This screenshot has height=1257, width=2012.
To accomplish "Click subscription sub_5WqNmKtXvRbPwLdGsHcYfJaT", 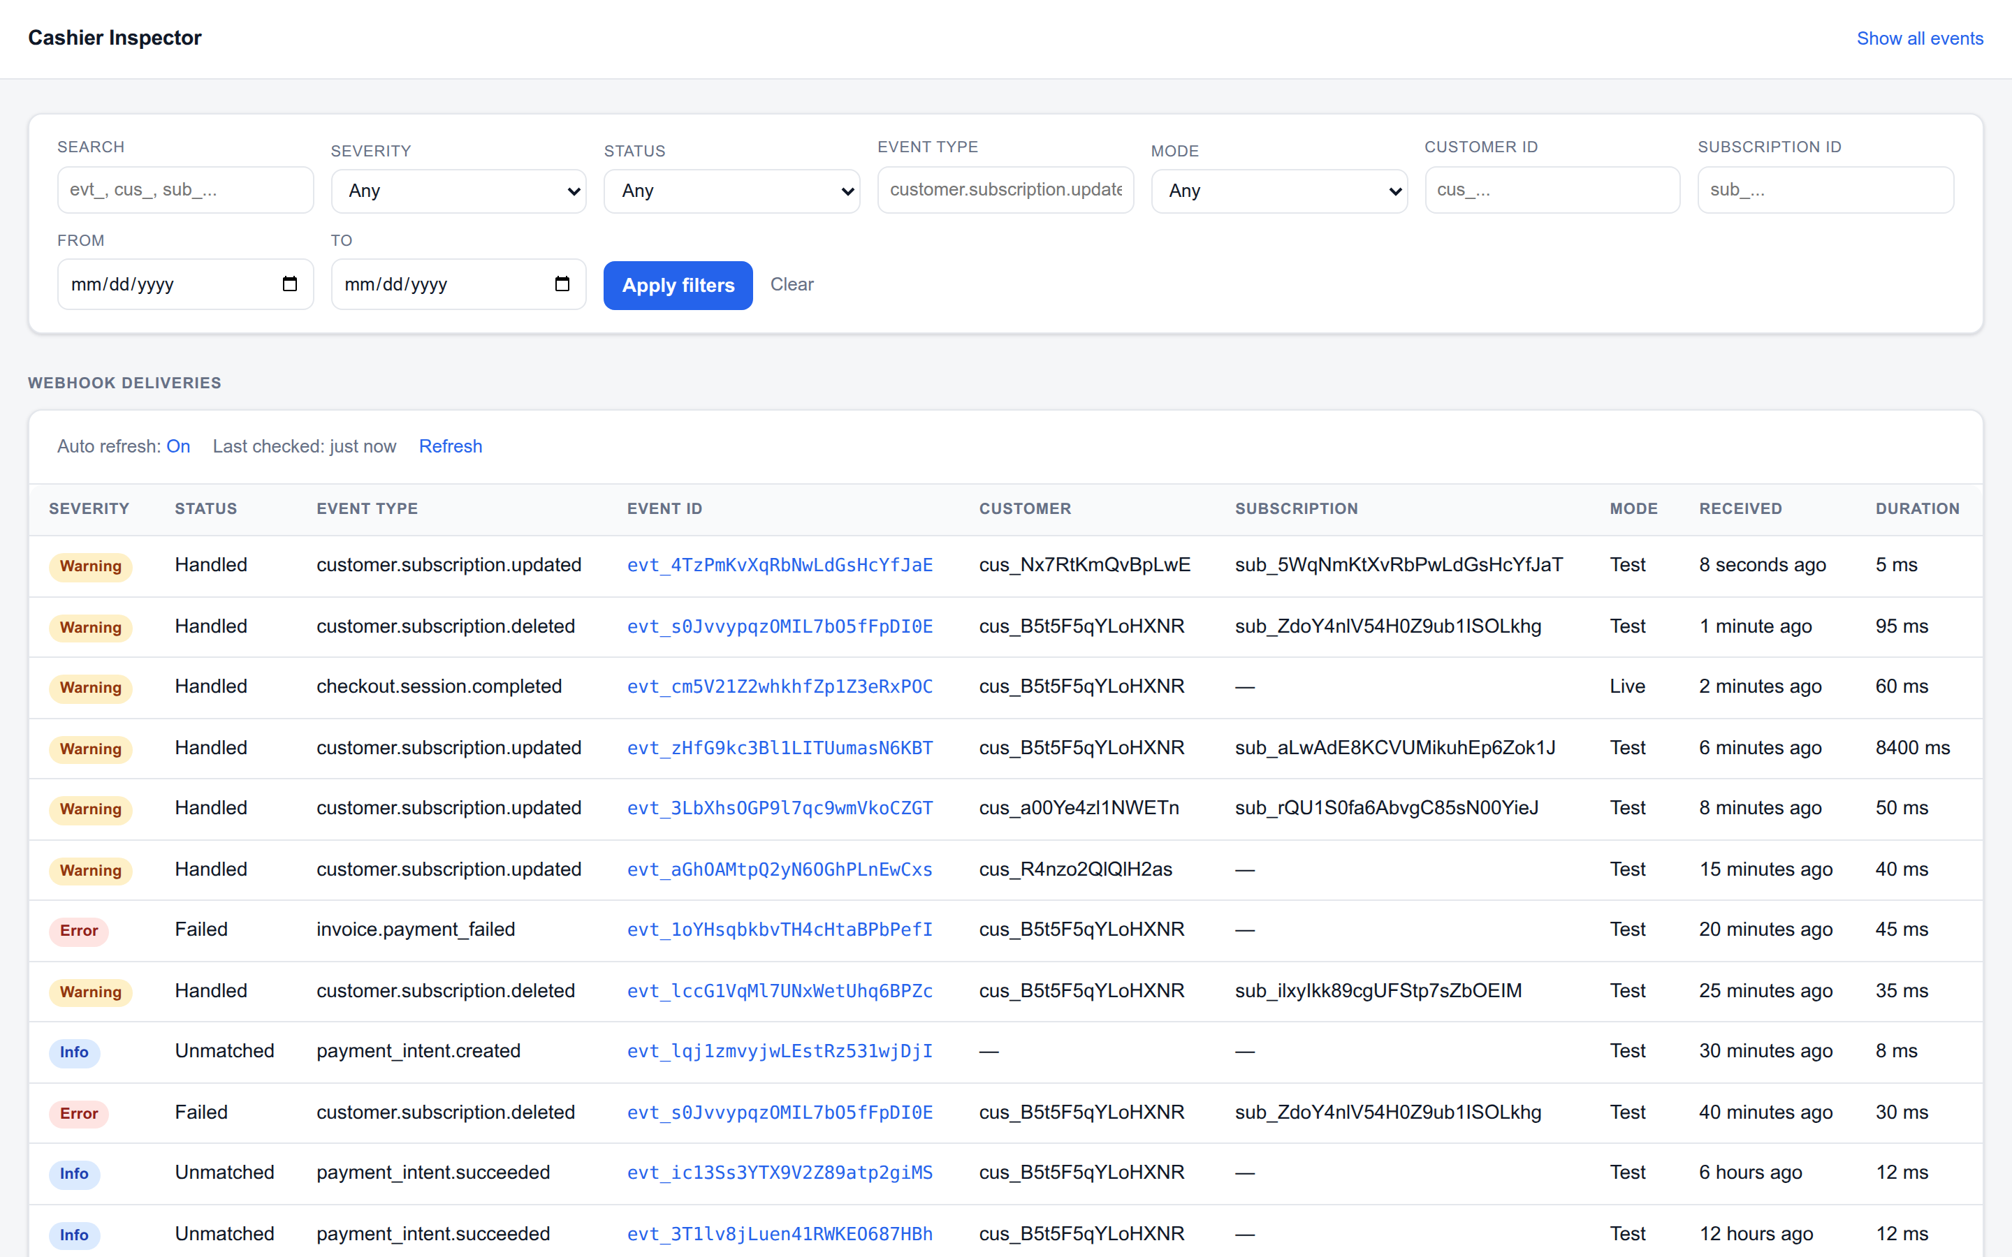I will click(1399, 566).
